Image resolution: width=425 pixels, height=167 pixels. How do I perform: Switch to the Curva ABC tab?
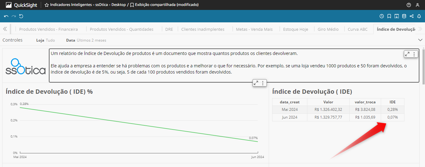click(x=358, y=29)
